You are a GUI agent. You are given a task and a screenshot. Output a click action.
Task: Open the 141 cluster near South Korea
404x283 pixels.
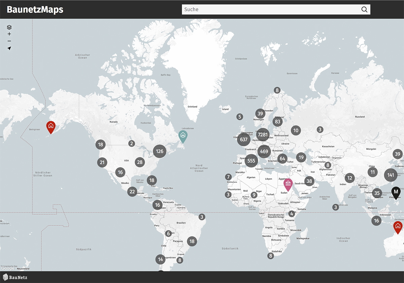391,175
